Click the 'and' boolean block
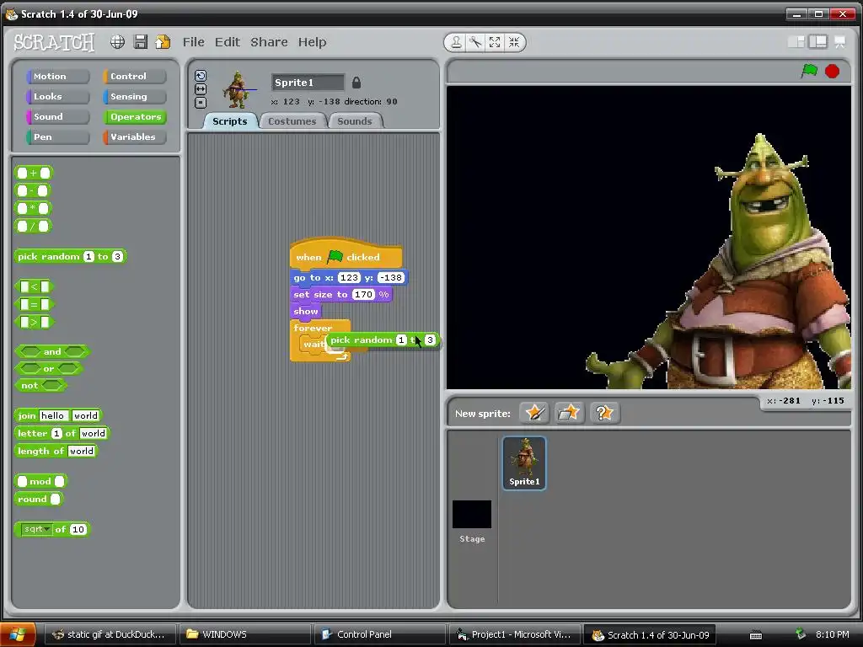 pyautogui.click(x=53, y=351)
